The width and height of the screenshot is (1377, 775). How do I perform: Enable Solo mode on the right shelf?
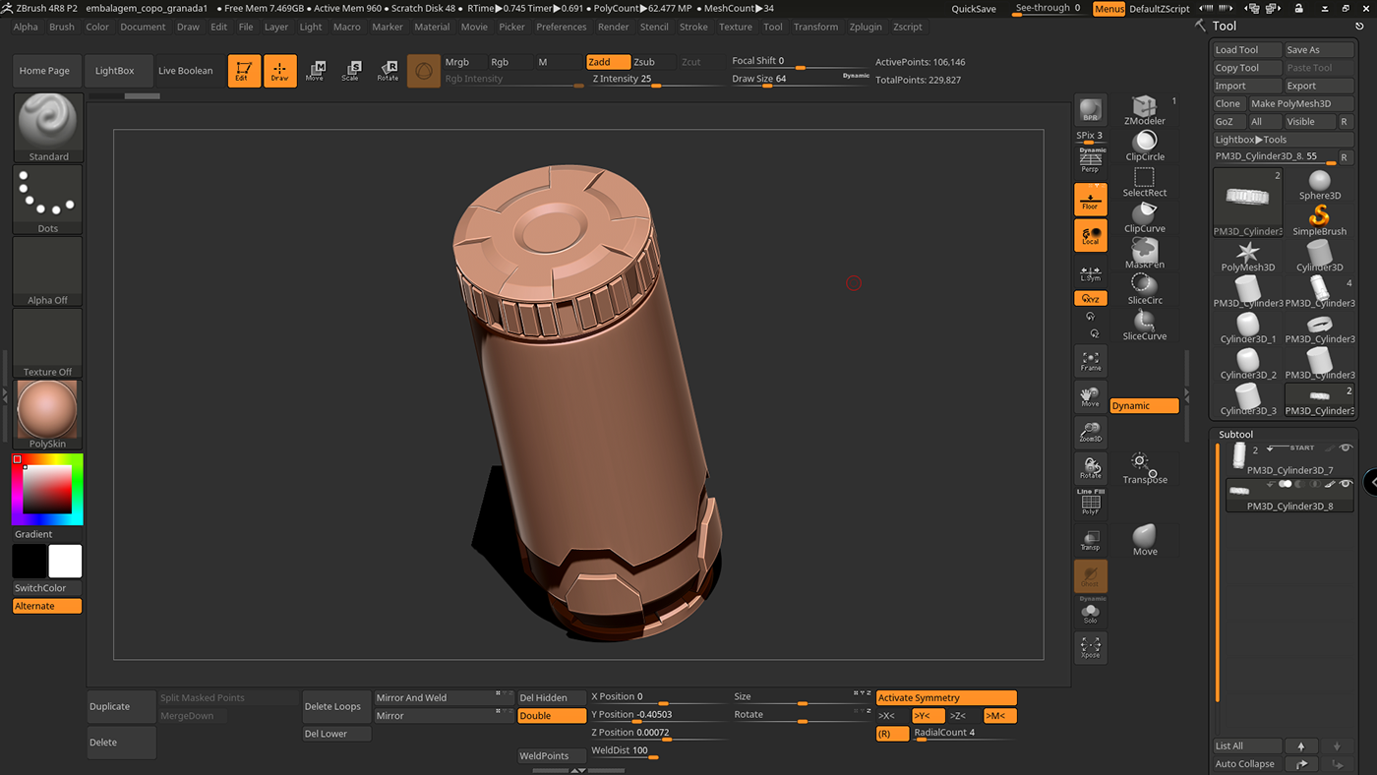pyautogui.click(x=1090, y=612)
